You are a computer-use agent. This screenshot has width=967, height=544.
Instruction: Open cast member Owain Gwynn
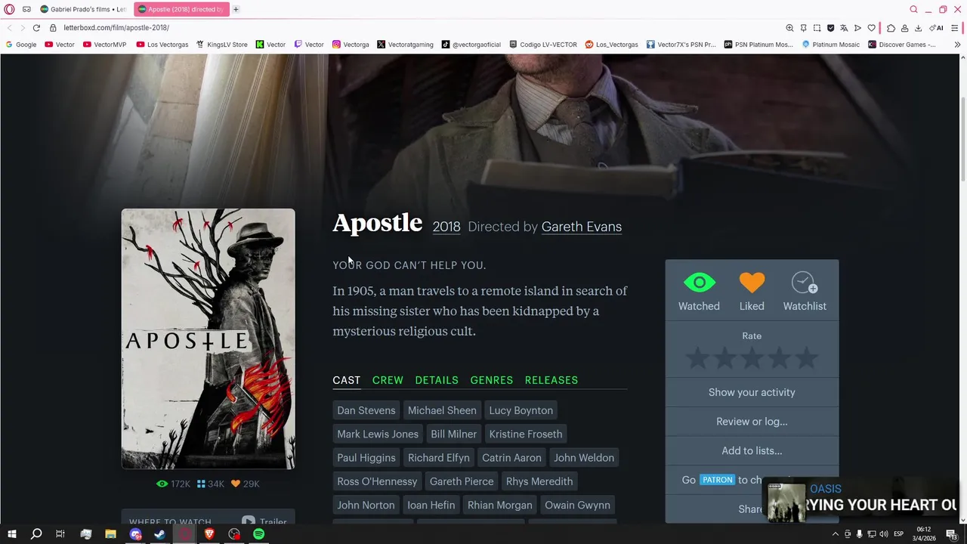578,505
